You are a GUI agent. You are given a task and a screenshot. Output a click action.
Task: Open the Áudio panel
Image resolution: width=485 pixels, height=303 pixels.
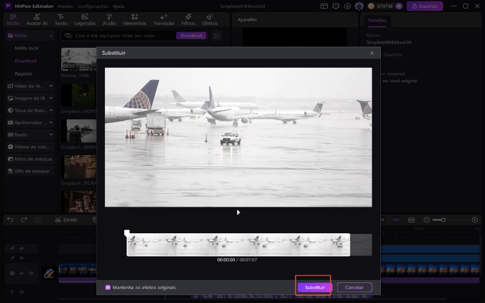(109, 19)
